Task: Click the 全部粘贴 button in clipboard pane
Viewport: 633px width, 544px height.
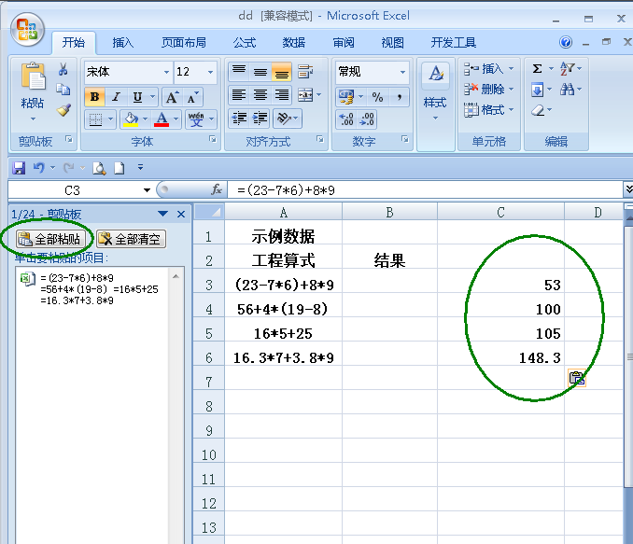Action: pos(49,239)
